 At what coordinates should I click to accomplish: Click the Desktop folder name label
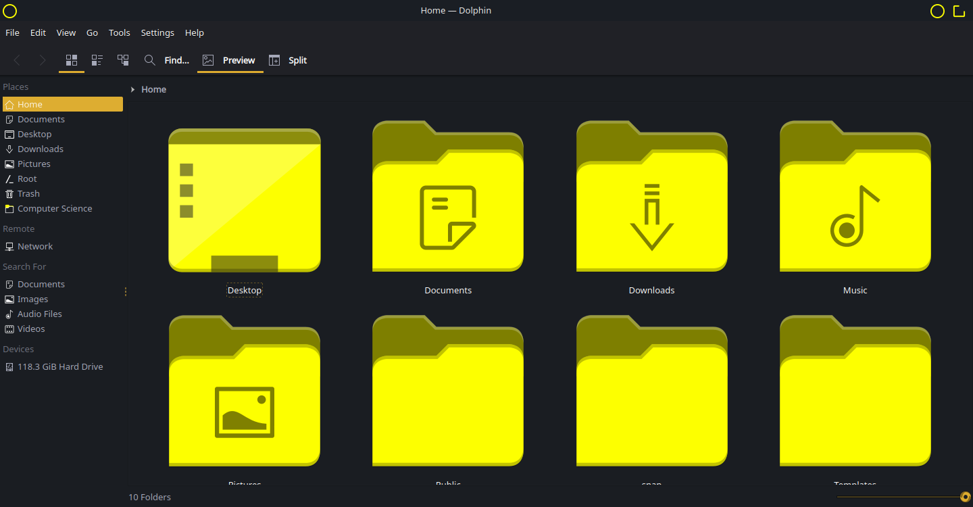[x=245, y=290]
